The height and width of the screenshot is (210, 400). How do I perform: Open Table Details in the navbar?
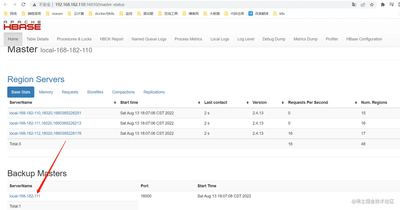[38, 39]
